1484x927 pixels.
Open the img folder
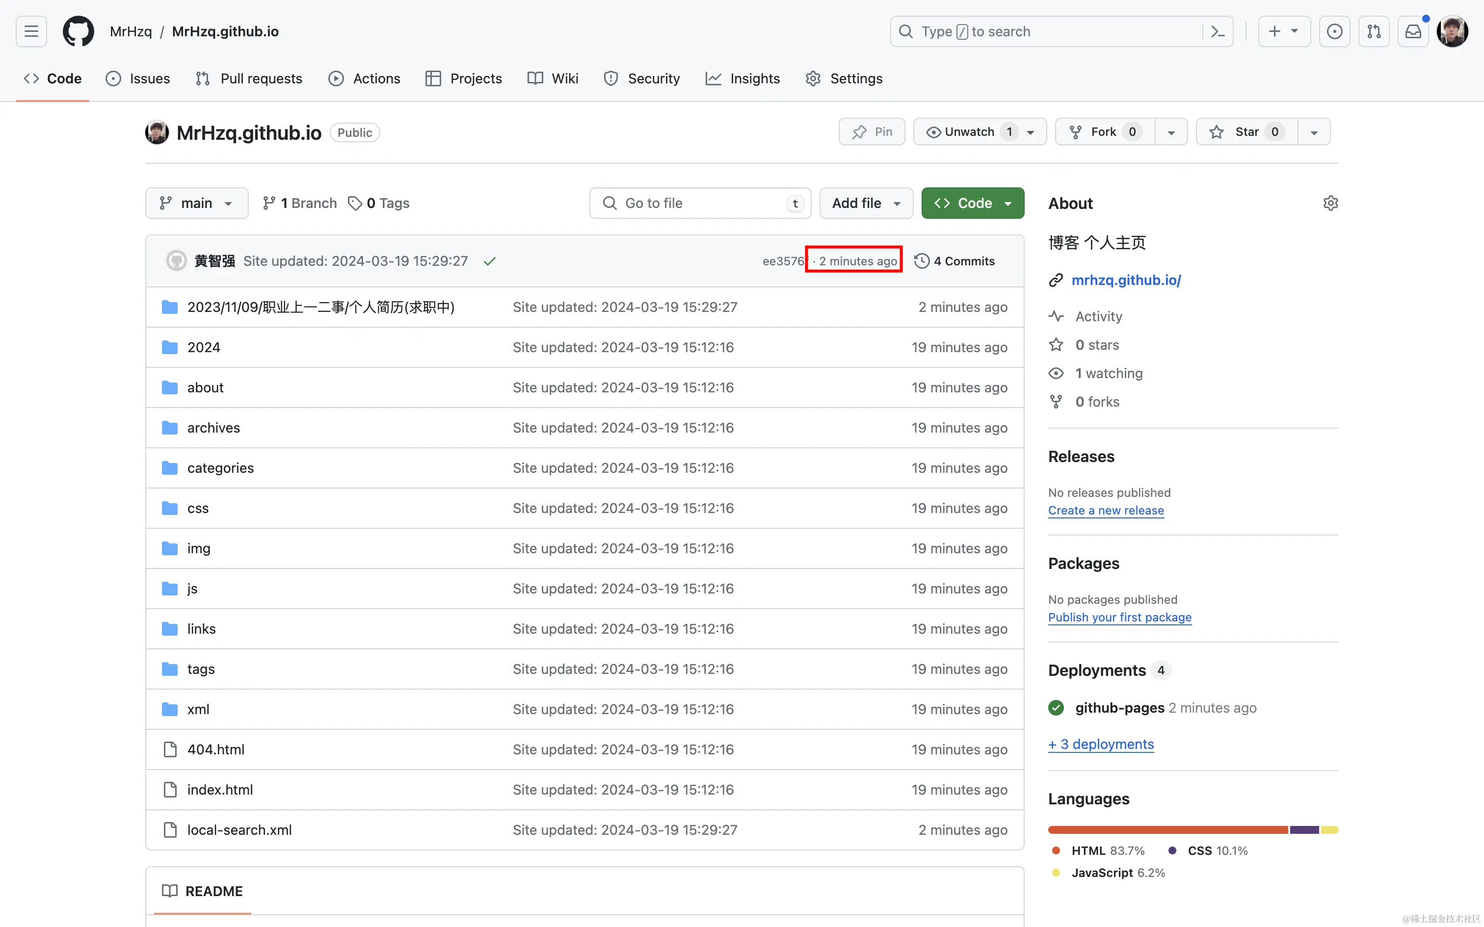click(199, 548)
